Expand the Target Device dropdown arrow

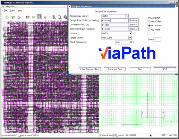click(130, 38)
